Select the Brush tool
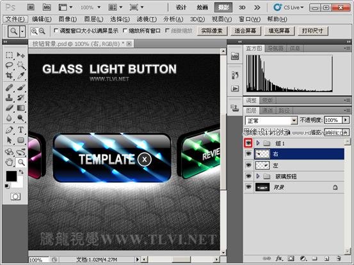This screenshot has height=265, width=354. click(20, 87)
